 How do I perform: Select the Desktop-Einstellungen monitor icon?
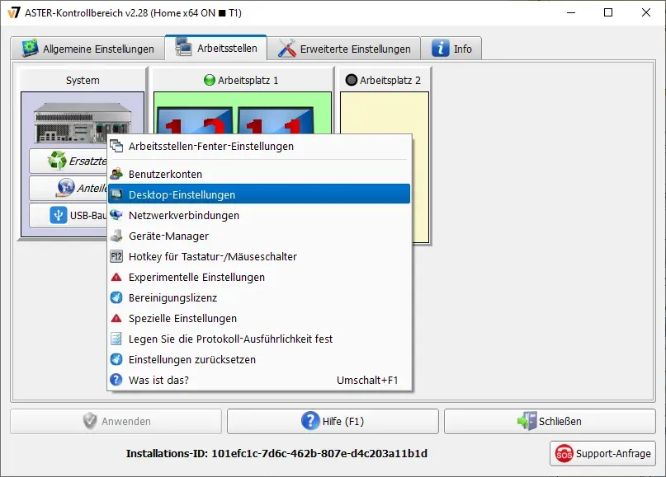(117, 194)
